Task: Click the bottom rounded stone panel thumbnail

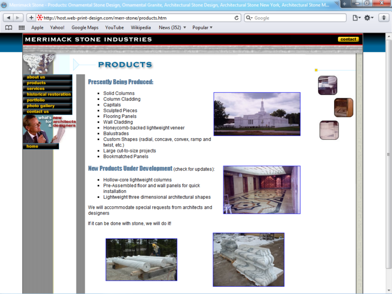Action: [329, 130]
